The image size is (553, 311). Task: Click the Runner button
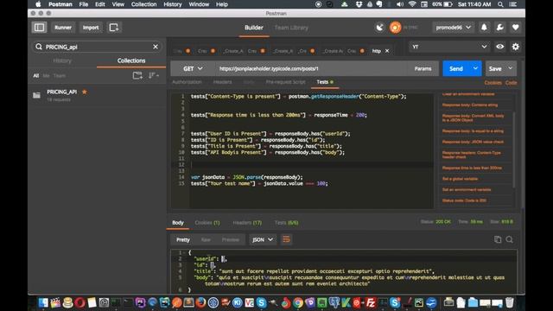[x=63, y=27]
